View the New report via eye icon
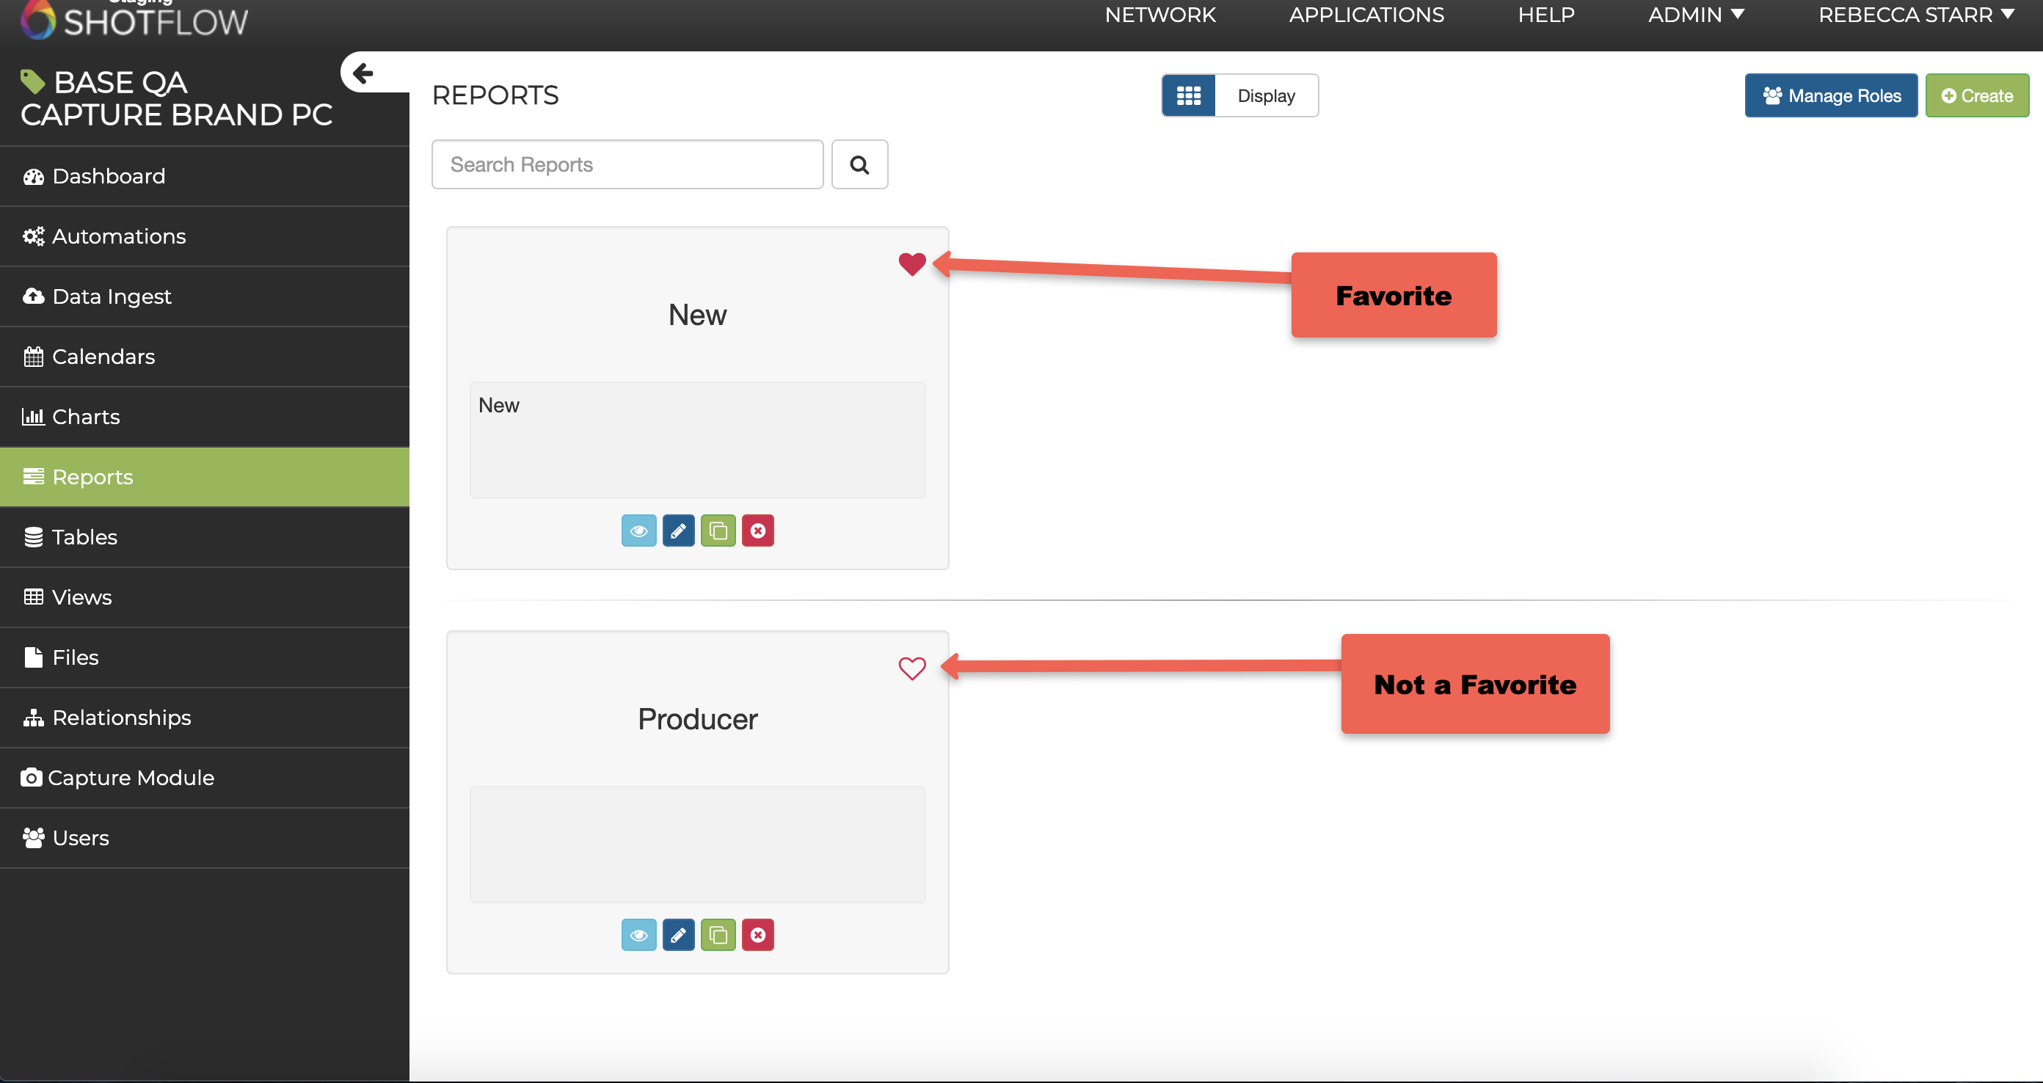2043x1083 pixels. pos(638,530)
